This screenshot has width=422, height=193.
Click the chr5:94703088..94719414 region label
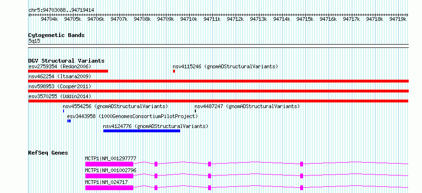click(x=61, y=10)
